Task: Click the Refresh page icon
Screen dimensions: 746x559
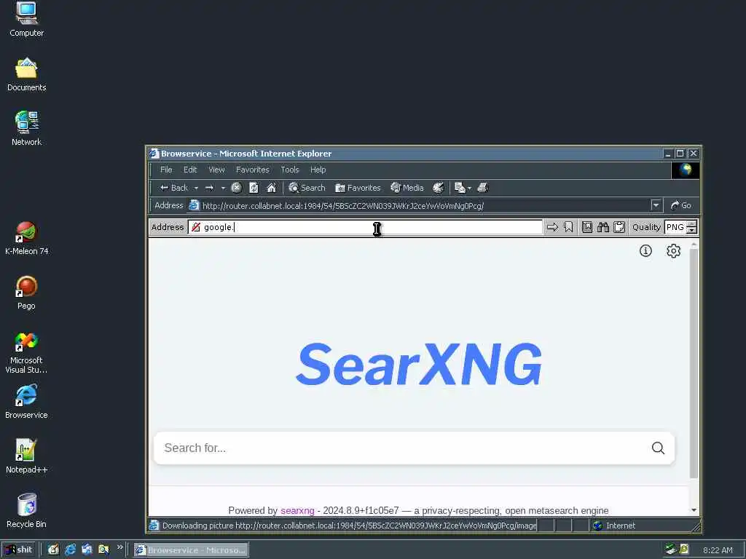Action: [x=254, y=188]
